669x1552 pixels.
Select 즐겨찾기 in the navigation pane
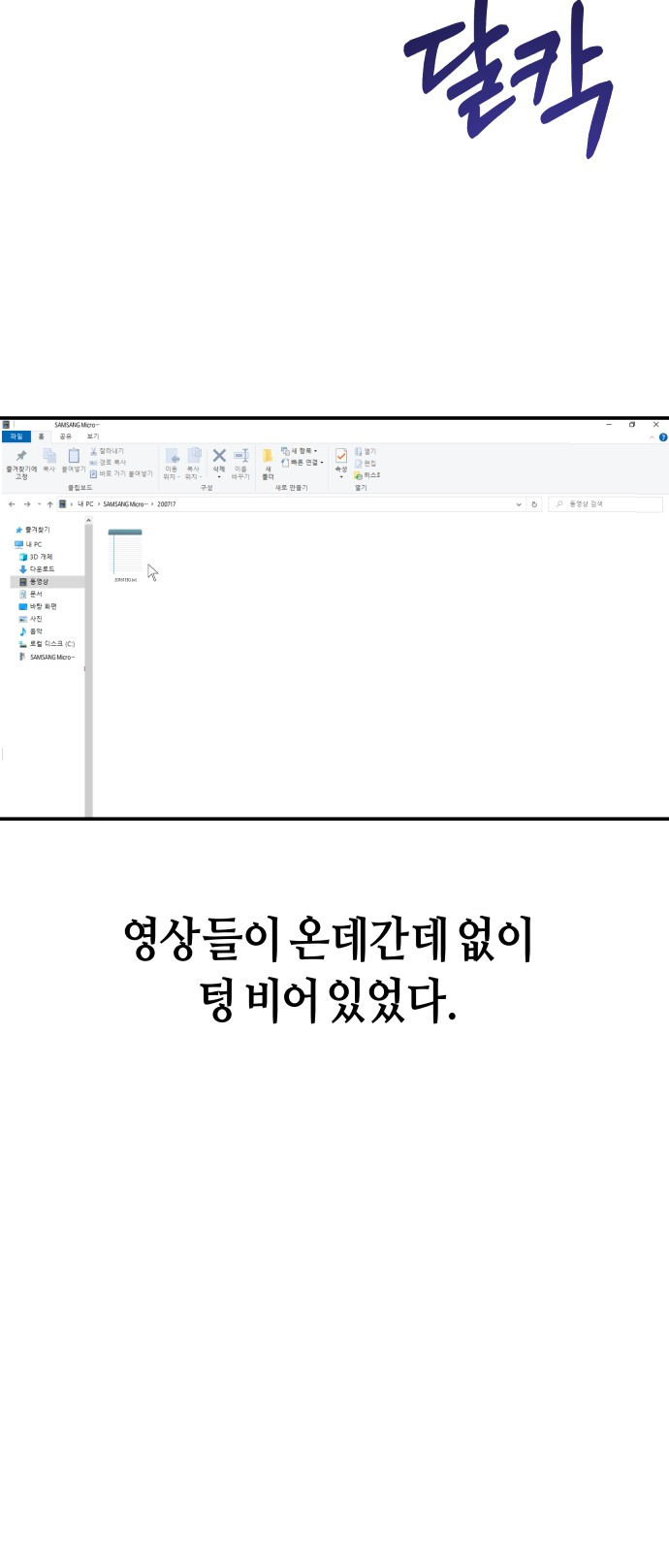[x=33, y=530]
